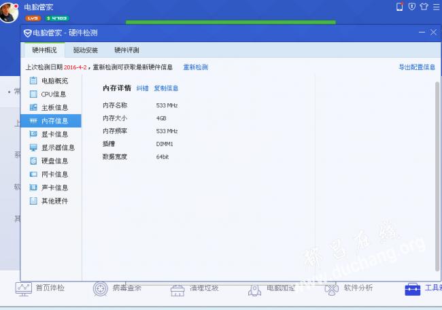Click the 533 MHz memory name value

click(x=167, y=105)
